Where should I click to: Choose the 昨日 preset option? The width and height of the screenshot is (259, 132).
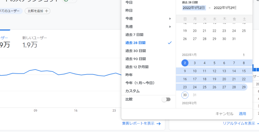pyautogui.click(x=129, y=10)
